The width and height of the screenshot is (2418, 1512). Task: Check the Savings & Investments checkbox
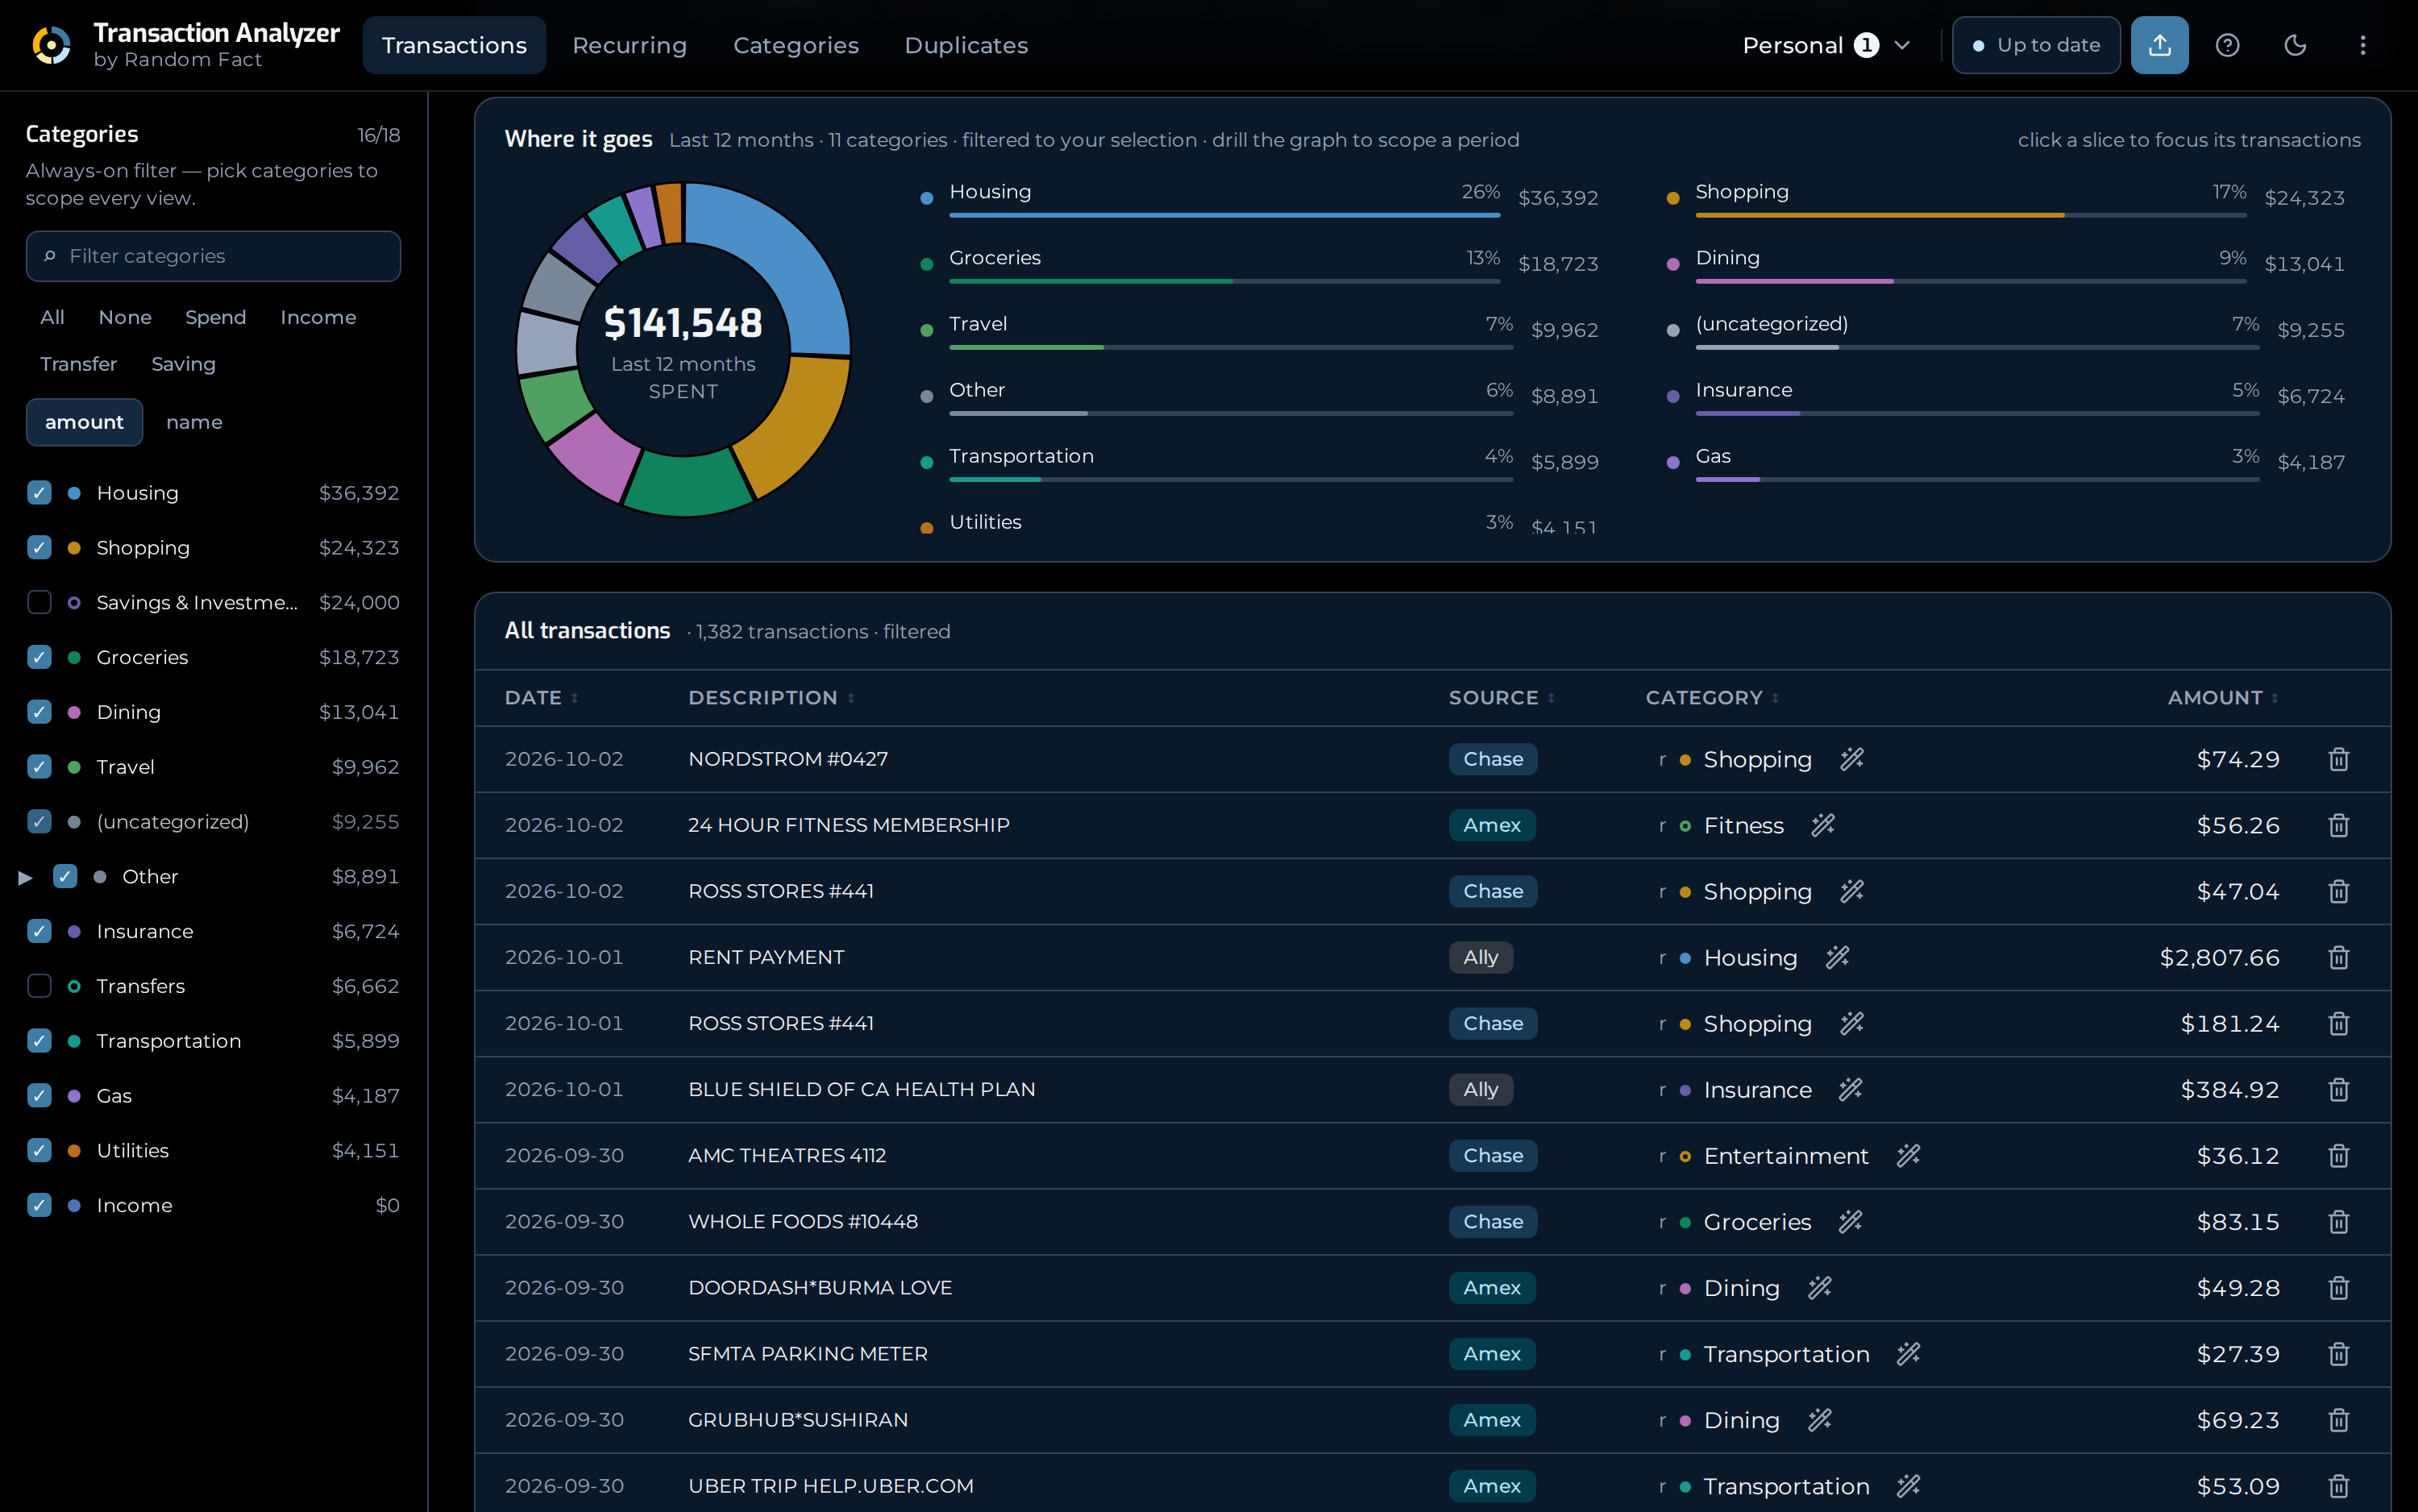39,602
